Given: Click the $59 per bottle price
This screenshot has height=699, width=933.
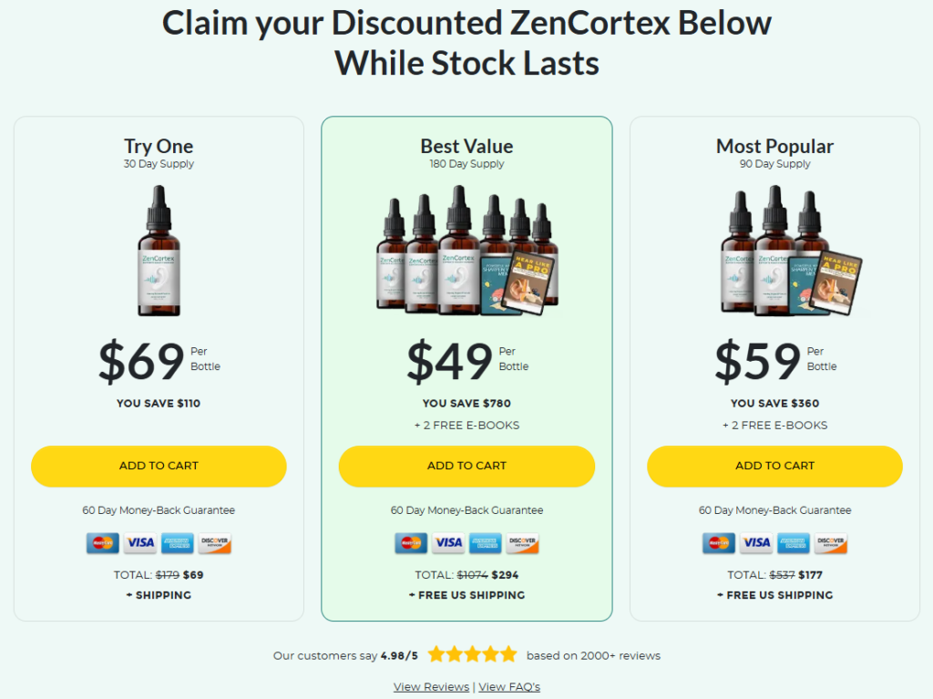Looking at the screenshot, I should coord(758,361).
